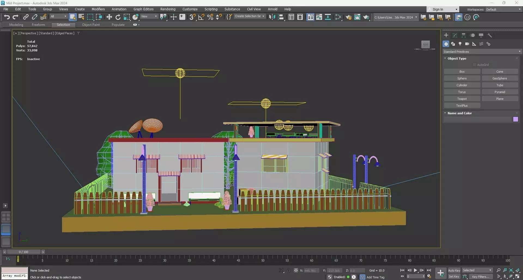
Task: Open the Scripting menu
Action: coord(211,9)
